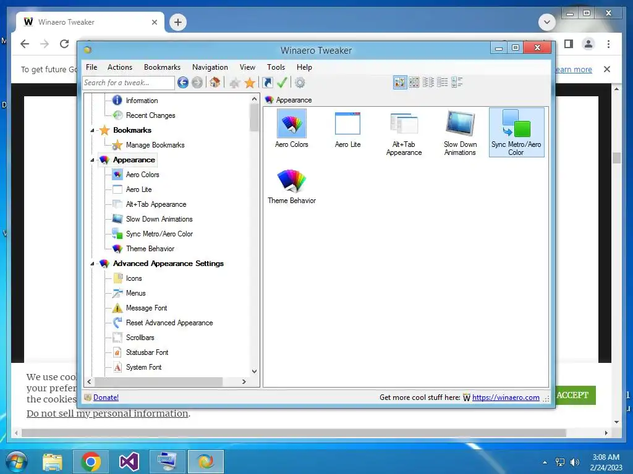Collapse the Advanced Appearance Settings node

[x=93, y=264]
